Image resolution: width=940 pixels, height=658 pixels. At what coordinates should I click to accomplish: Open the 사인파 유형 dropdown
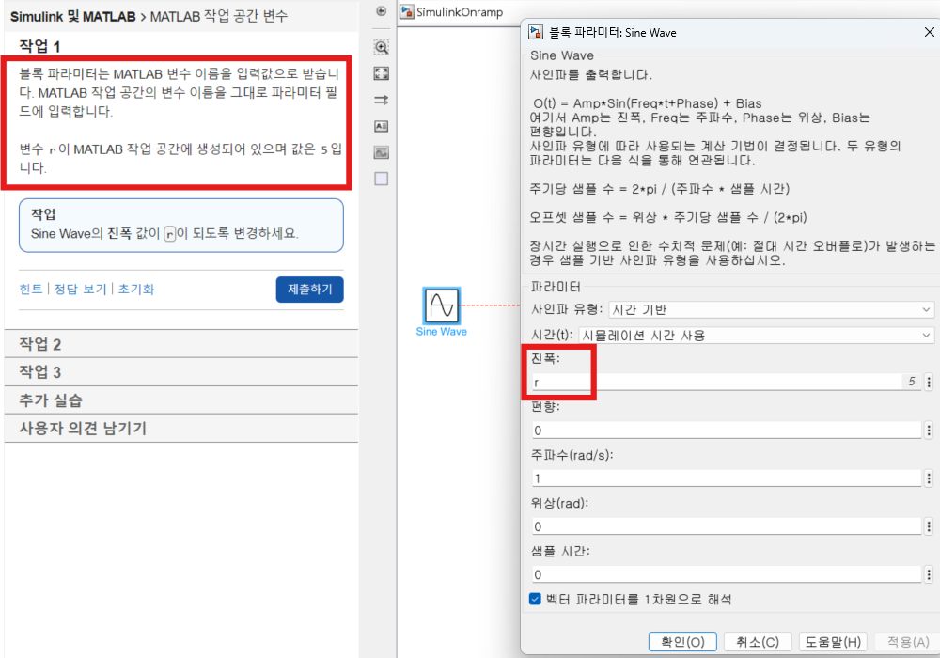point(771,309)
